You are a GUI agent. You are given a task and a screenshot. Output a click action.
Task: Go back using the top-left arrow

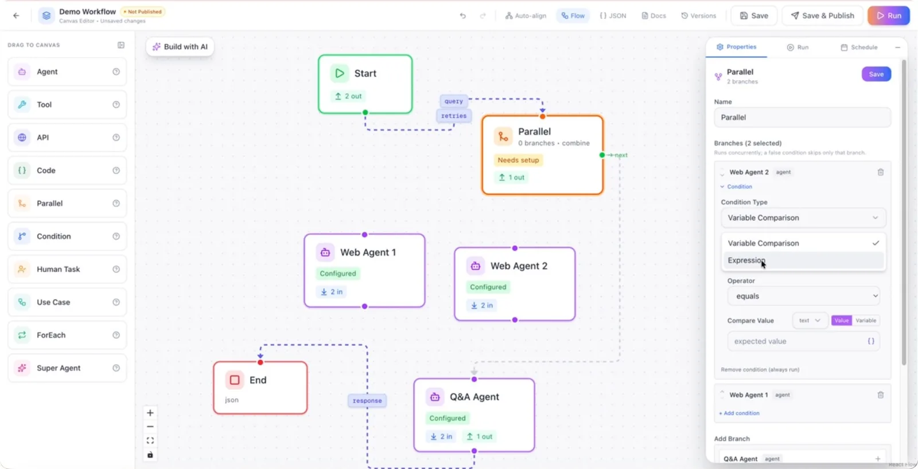pos(16,15)
